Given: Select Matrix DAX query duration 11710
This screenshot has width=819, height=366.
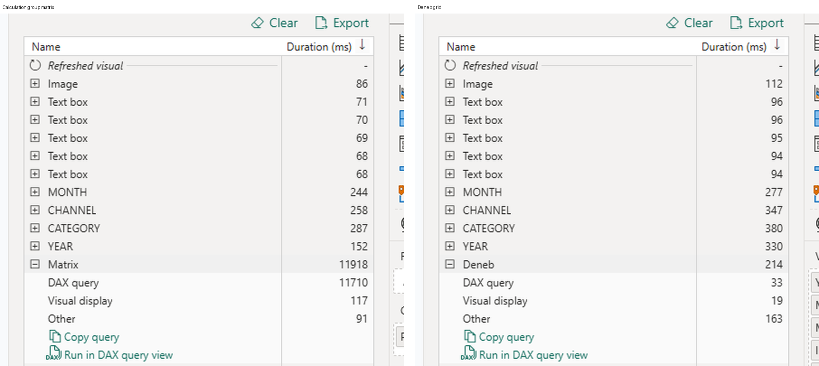Looking at the screenshot, I should point(353,283).
